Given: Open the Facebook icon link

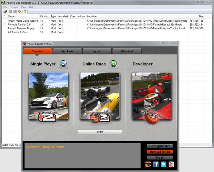Looking at the screenshot, I should (156, 164).
